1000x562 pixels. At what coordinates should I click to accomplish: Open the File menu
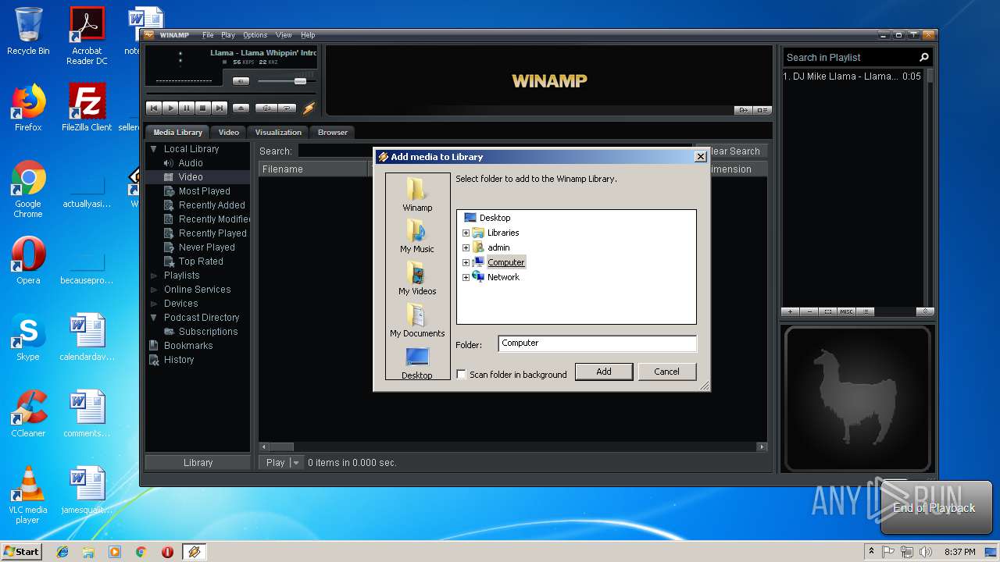pos(208,35)
